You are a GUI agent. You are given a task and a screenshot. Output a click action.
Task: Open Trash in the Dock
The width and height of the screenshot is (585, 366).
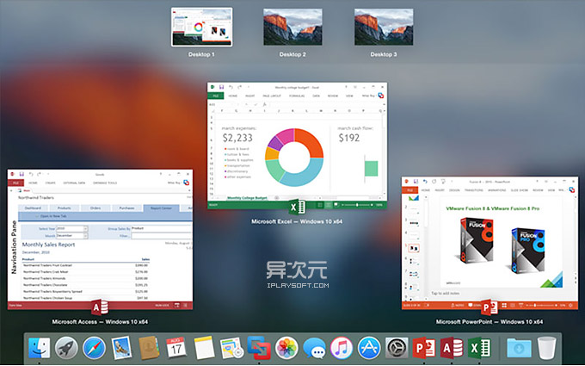pos(547,348)
